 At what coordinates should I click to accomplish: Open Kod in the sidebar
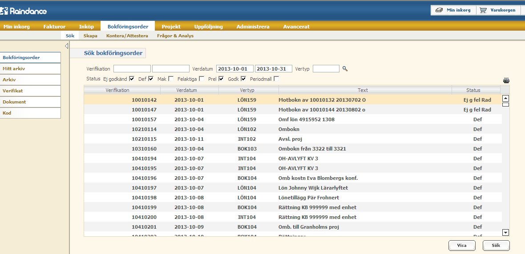pos(30,113)
